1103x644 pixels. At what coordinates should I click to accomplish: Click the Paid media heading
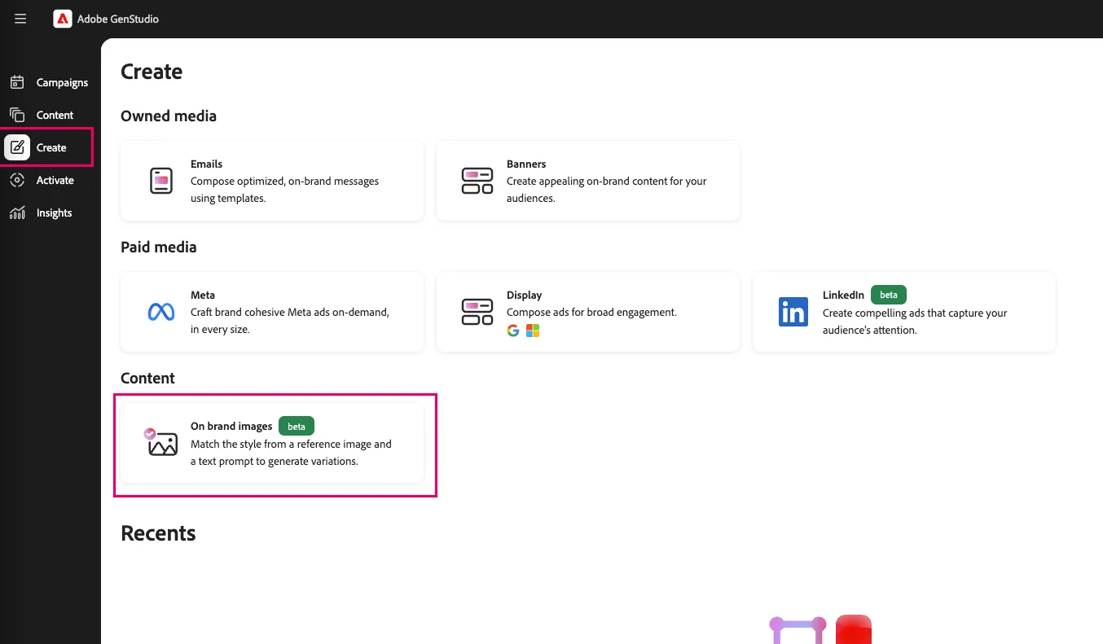159,247
